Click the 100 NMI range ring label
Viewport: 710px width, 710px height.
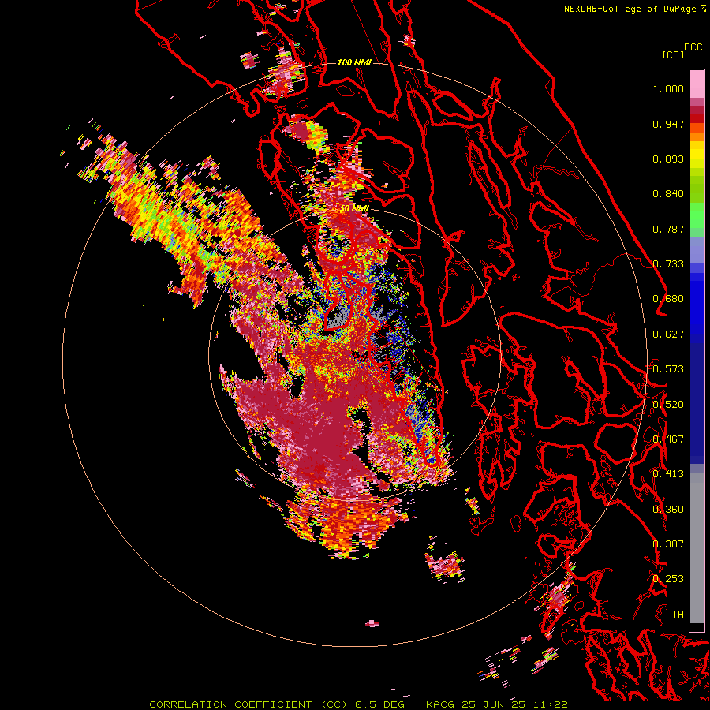pyautogui.click(x=354, y=62)
